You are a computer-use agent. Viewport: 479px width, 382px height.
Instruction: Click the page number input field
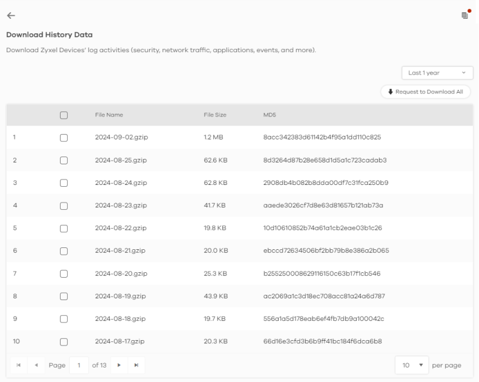click(x=78, y=366)
